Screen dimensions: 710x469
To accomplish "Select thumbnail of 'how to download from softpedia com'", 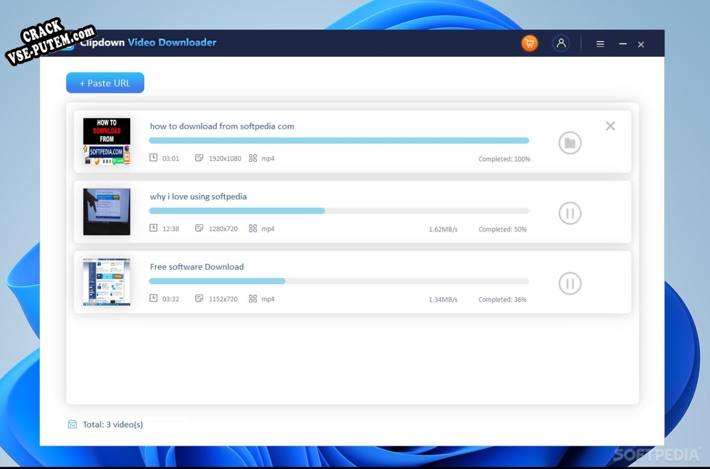I will click(106, 142).
